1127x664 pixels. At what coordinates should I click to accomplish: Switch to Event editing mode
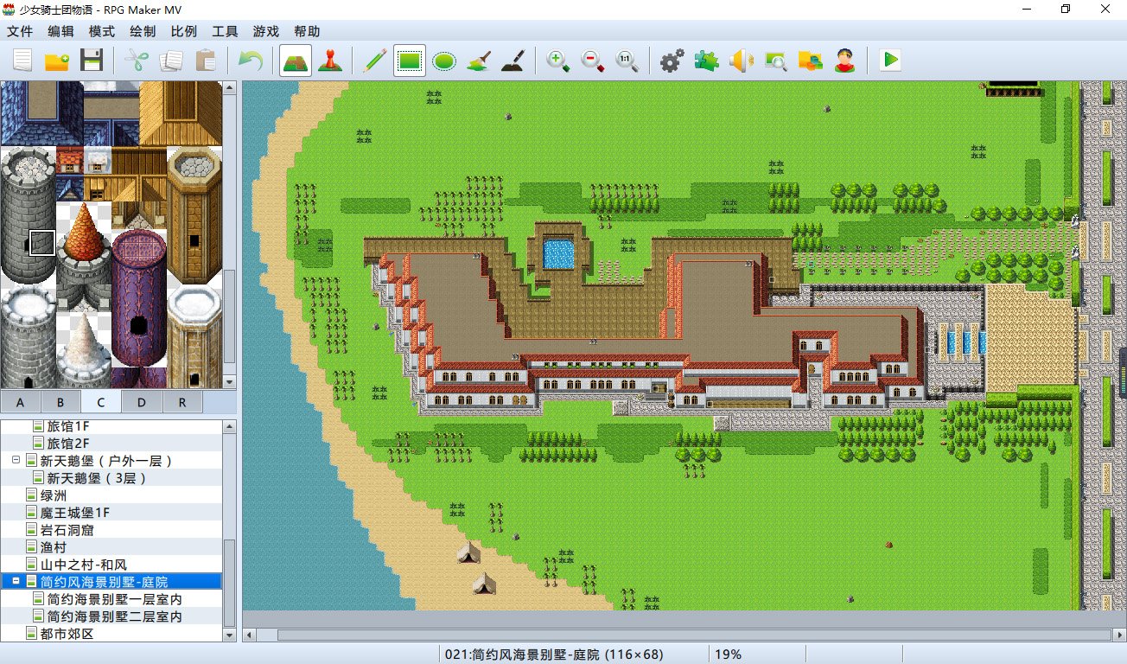tap(329, 61)
